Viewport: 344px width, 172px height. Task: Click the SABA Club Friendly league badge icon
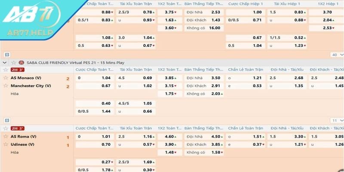click(22, 62)
